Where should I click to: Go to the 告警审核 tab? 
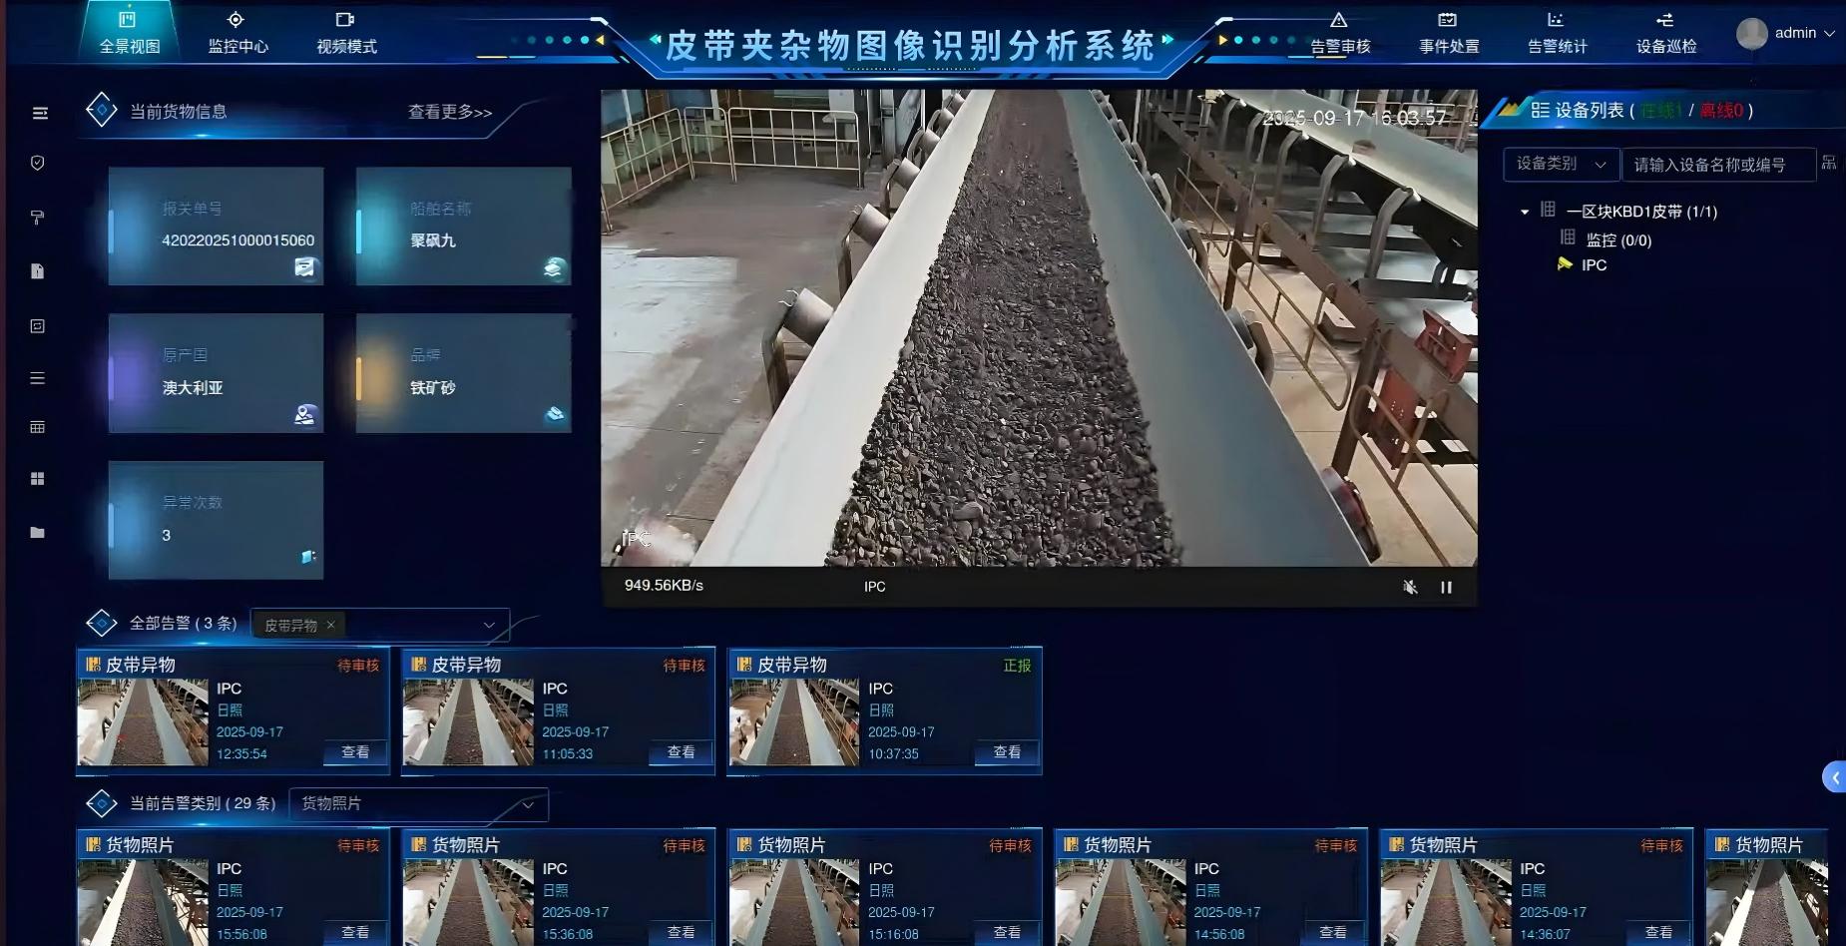[x=1340, y=33]
